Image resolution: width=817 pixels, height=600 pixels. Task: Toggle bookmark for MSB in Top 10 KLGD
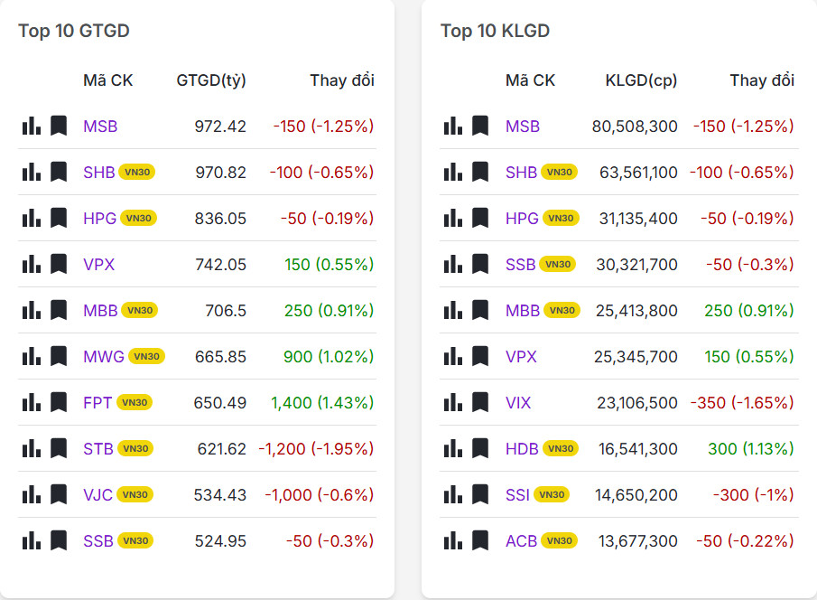[480, 126]
